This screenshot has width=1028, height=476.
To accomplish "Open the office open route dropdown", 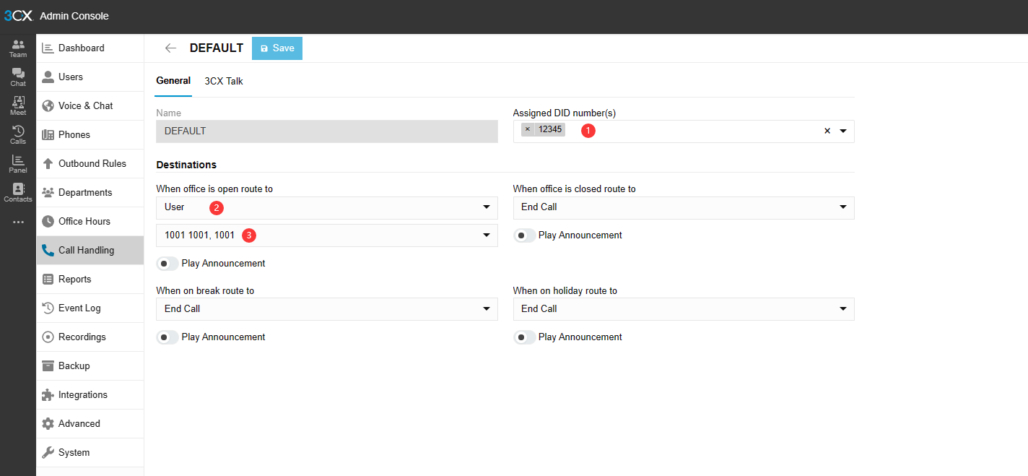I will coord(327,207).
